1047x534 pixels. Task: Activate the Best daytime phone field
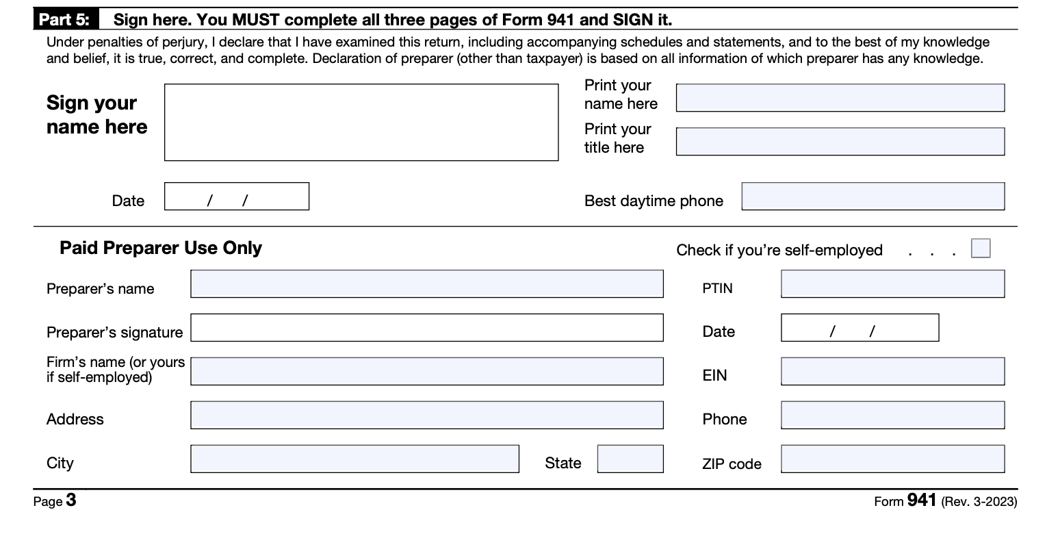click(x=872, y=196)
